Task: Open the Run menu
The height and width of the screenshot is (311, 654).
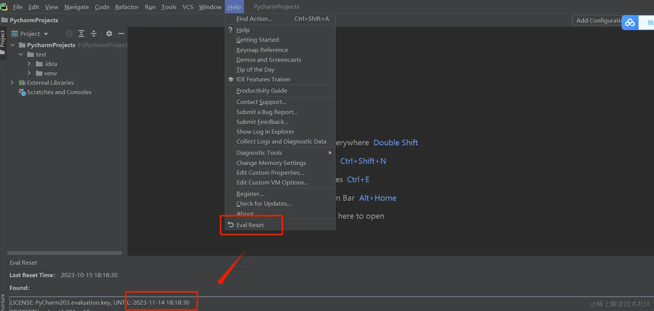Action: [x=150, y=7]
